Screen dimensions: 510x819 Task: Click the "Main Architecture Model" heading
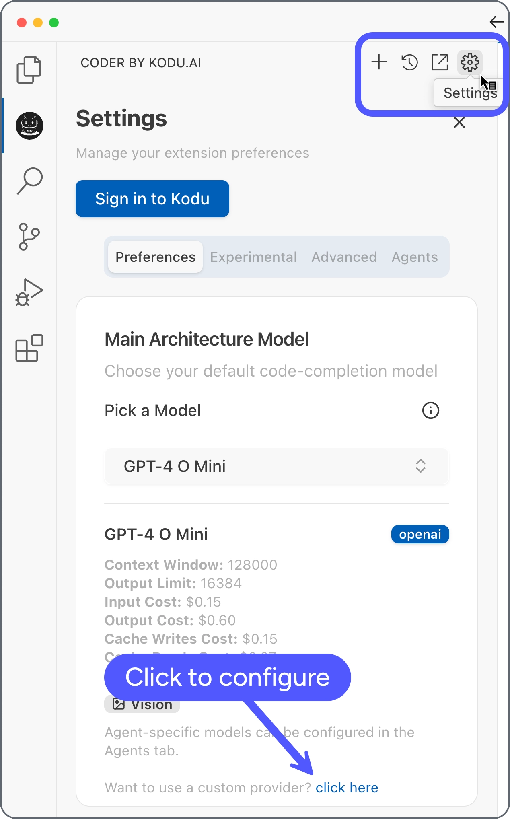(207, 339)
